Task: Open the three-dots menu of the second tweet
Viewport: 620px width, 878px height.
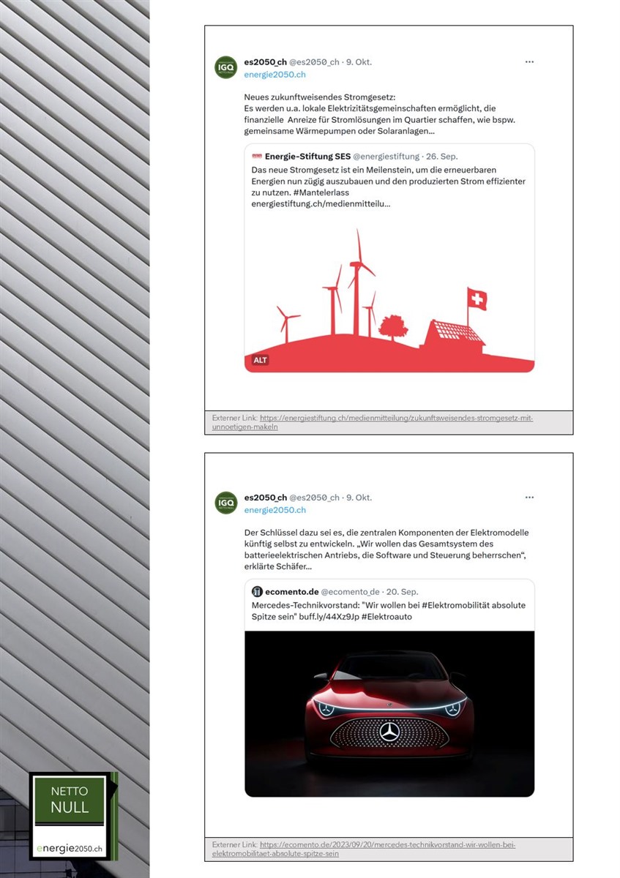Action: pyautogui.click(x=529, y=498)
